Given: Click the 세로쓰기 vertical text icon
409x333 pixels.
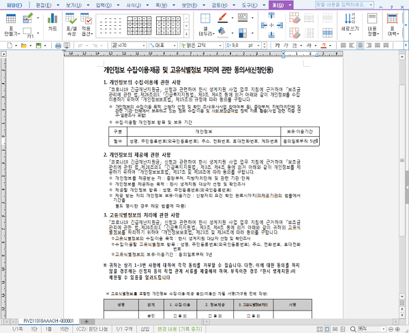Looking at the screenshot, I should (x=350, y=22).
